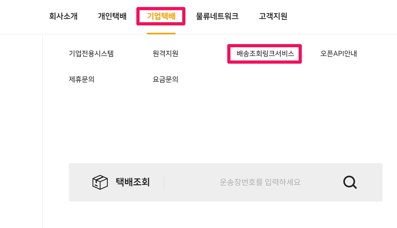This screenshot has height=228, width=397.
Task: Open the 개인택배 menu
Action: [112, 16]
